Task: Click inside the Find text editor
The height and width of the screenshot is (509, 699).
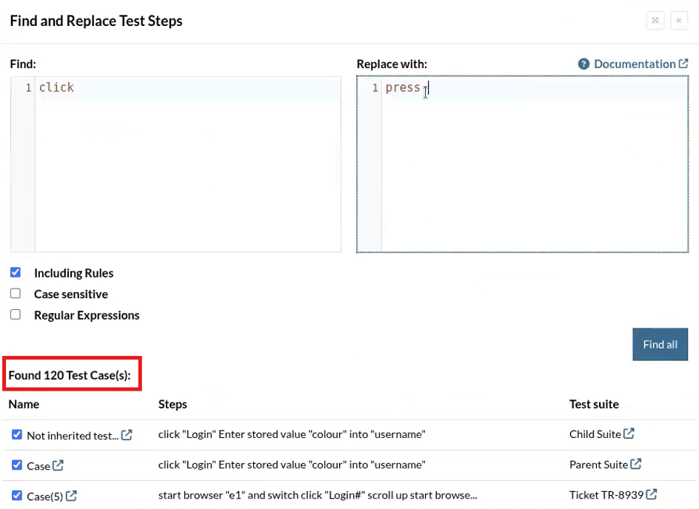Action: point(185,163)
